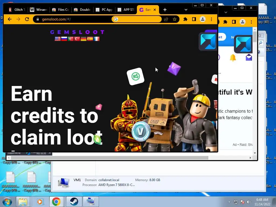Click the search magnifier in the System window
The width and height of the screenshot is (276, 207).
pos(261,43)
